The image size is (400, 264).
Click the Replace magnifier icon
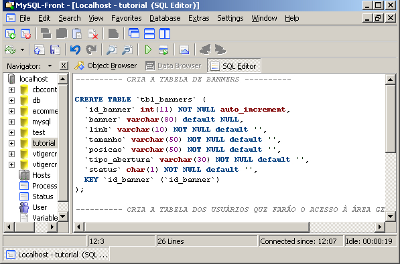click(127, 49)
